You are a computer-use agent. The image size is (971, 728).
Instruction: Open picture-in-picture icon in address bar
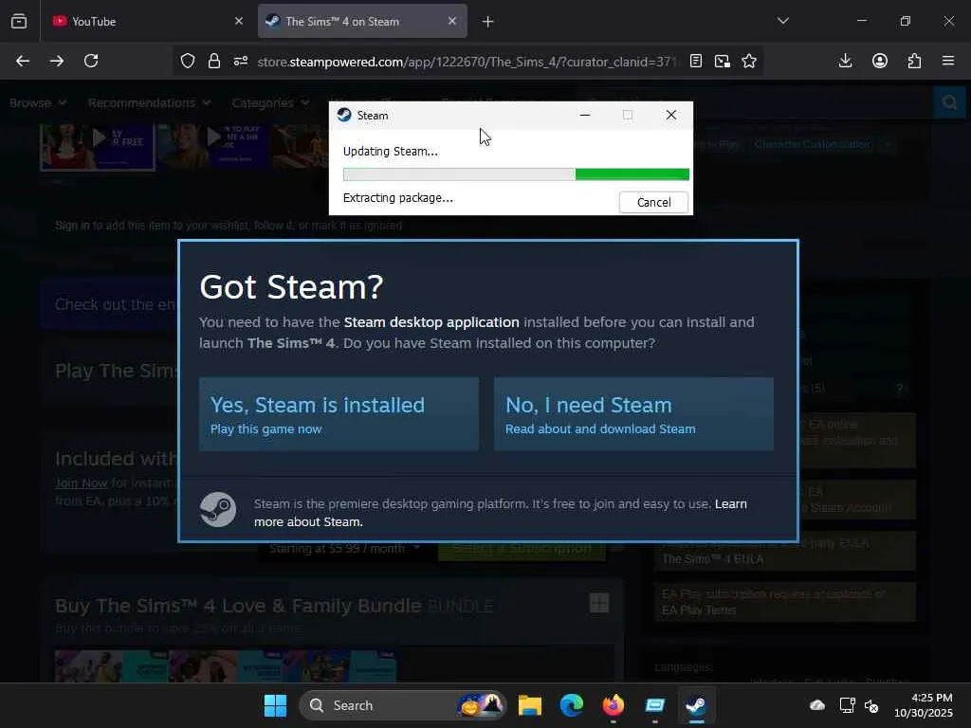tap(722, 61)
